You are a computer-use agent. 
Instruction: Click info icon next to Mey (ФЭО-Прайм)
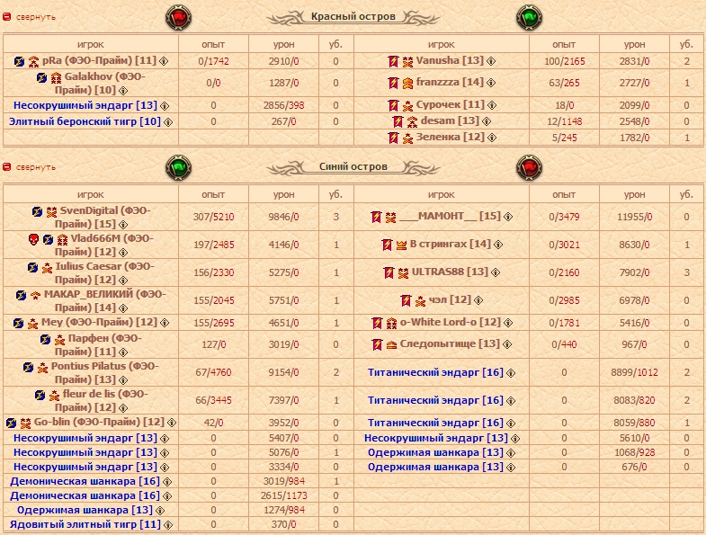165,323
